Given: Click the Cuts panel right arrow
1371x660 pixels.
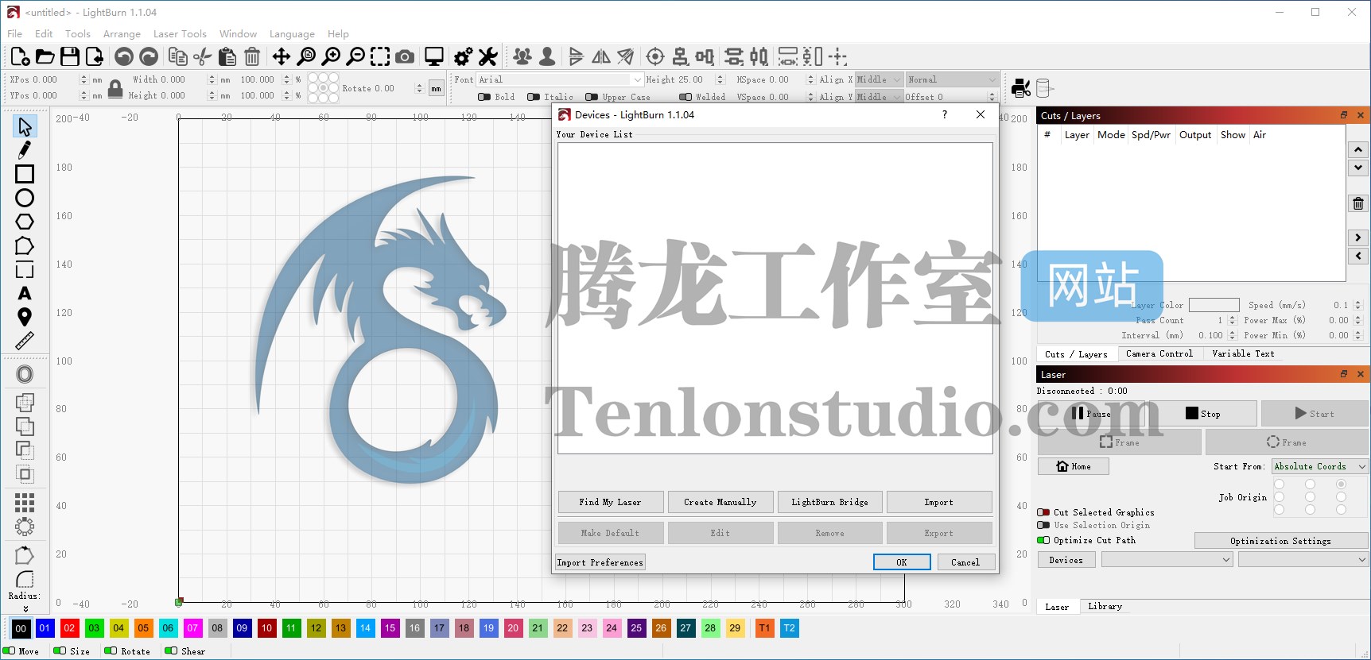Looking at the screenshot, I should (1358, 237).
